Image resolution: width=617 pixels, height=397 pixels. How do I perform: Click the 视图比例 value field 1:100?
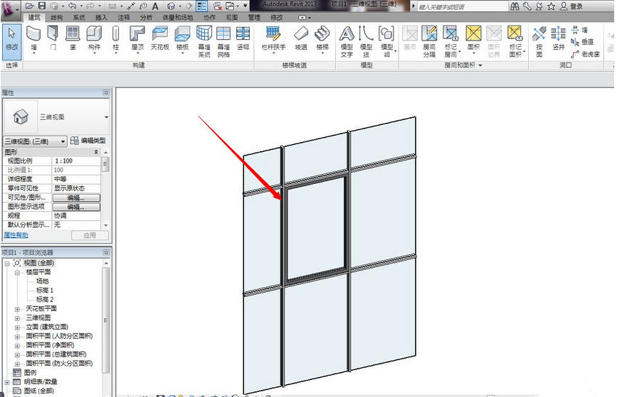[x=75, y=161]
